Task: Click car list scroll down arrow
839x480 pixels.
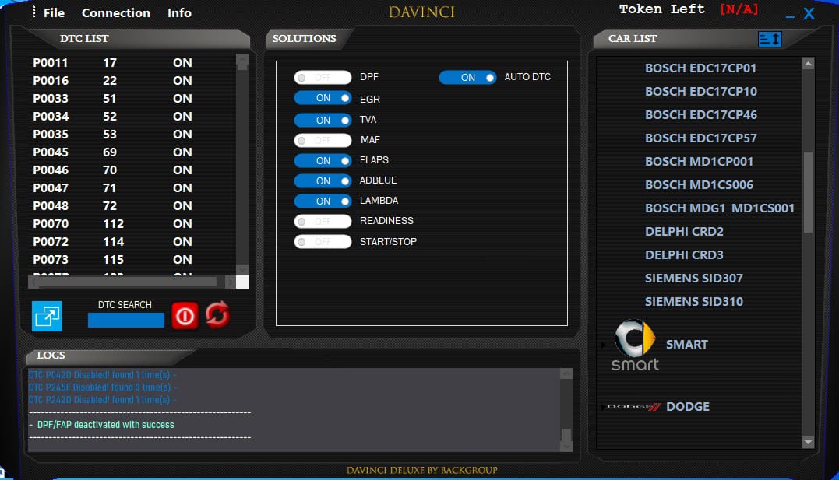Action: (808, 442)
